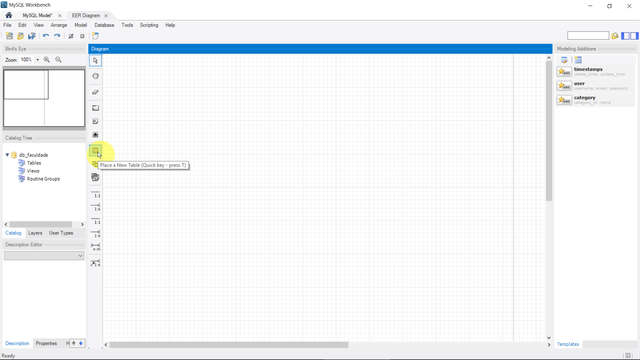Click the diagram horizontal scrollbar thumb

[229, 345]
